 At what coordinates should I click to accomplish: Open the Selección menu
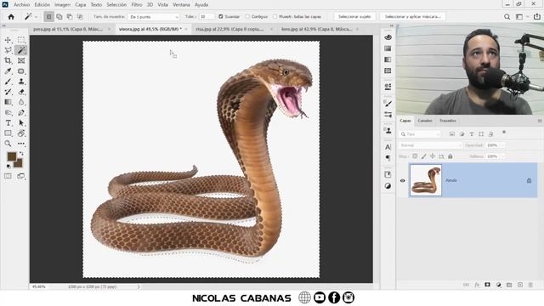[x=116, y=5]
